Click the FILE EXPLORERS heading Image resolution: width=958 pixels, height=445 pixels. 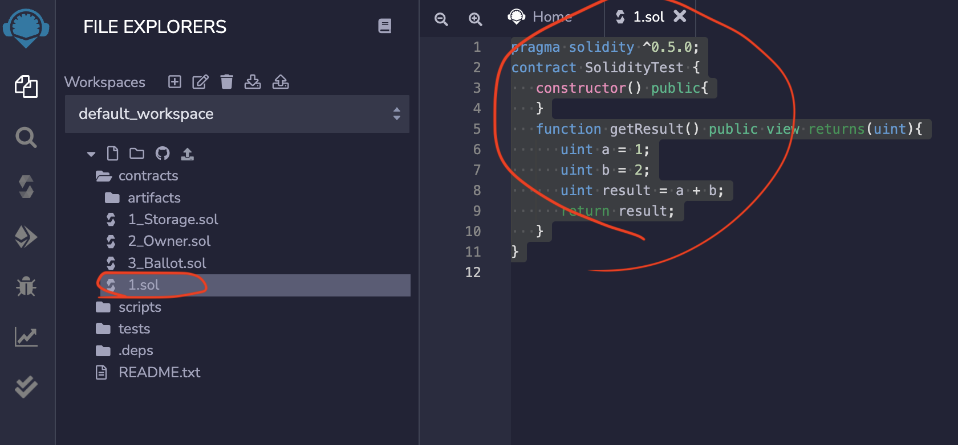click(155, 27)
